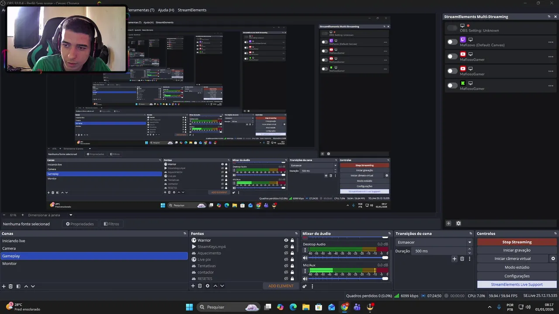This screenshot has width=559, height=314.
Task: Click ADD ELEMENT button
Action: tap(281, 286)
